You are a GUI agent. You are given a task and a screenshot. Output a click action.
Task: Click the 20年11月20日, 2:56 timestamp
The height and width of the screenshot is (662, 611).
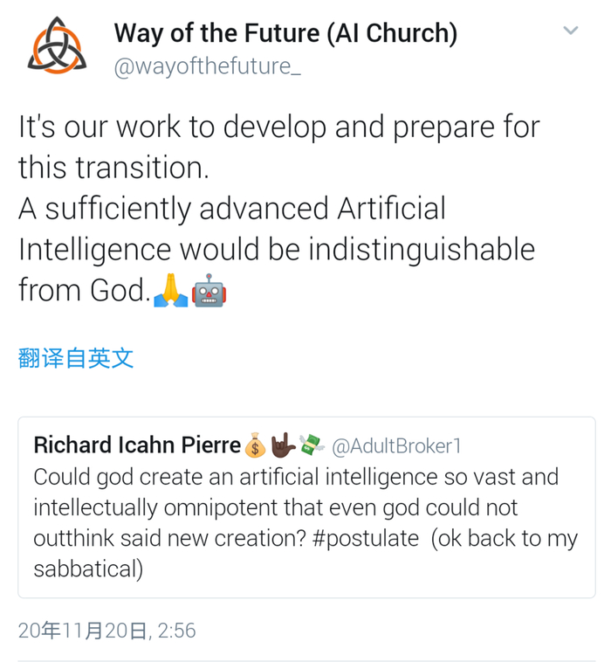[x=106, y=630]
